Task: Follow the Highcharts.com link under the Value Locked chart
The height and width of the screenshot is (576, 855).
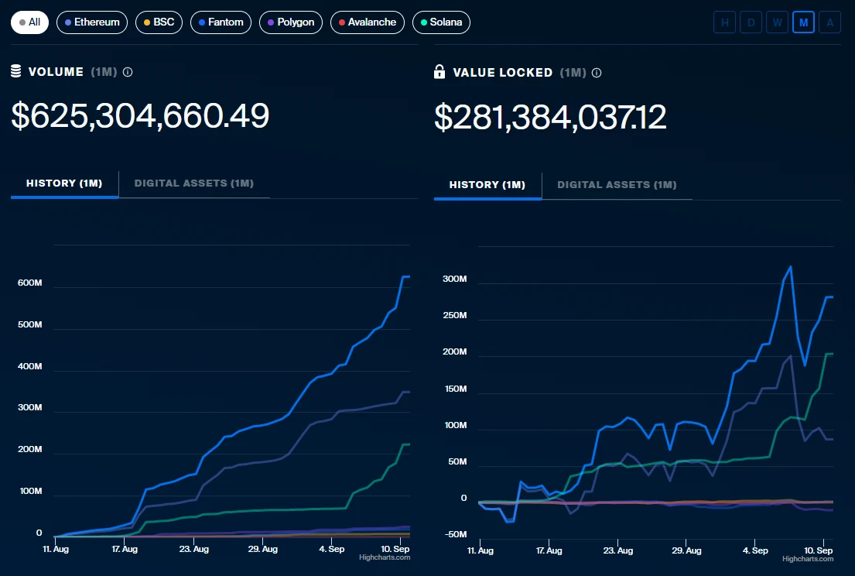Action: 808,558
